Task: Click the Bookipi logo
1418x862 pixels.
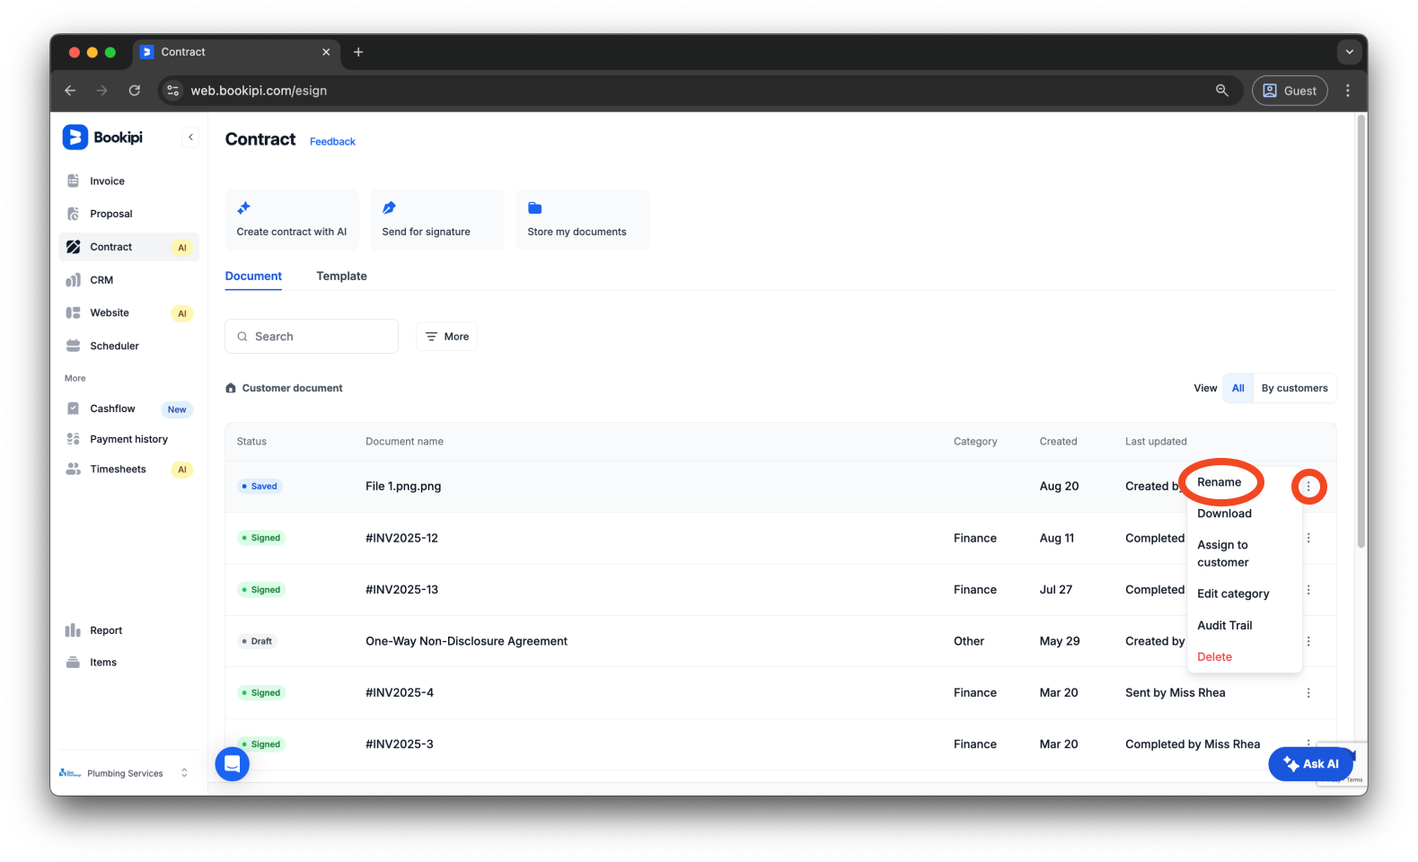Action: (102, 137)
